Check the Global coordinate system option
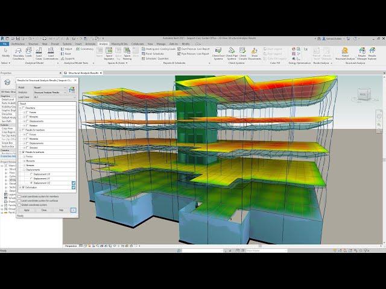386x289 pixels. (20, 204)
